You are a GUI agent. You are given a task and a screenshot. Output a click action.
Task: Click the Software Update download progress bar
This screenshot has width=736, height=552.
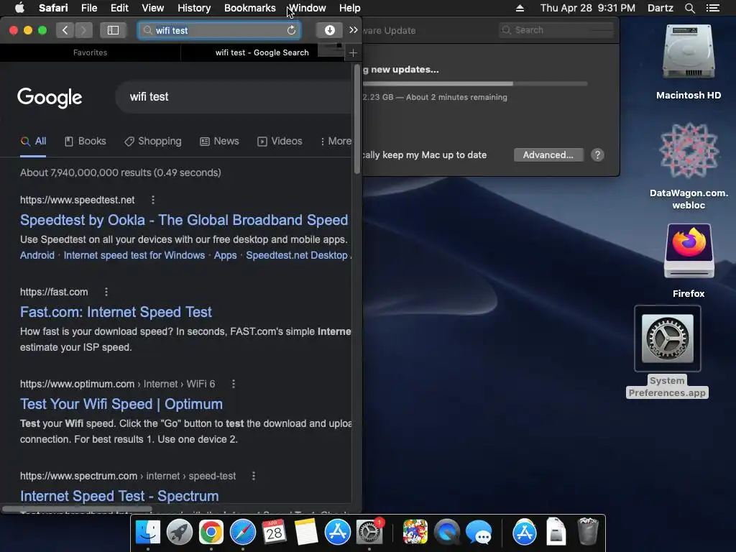point(475,83)
